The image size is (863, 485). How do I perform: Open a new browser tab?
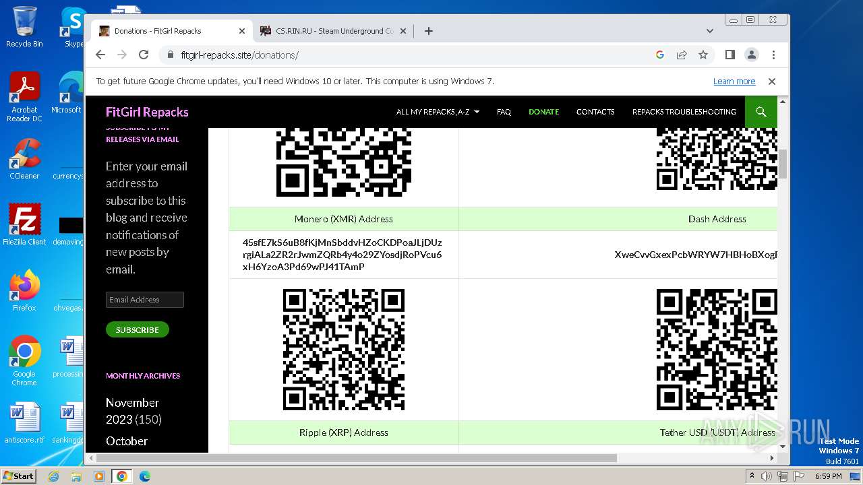click(429, 31)
